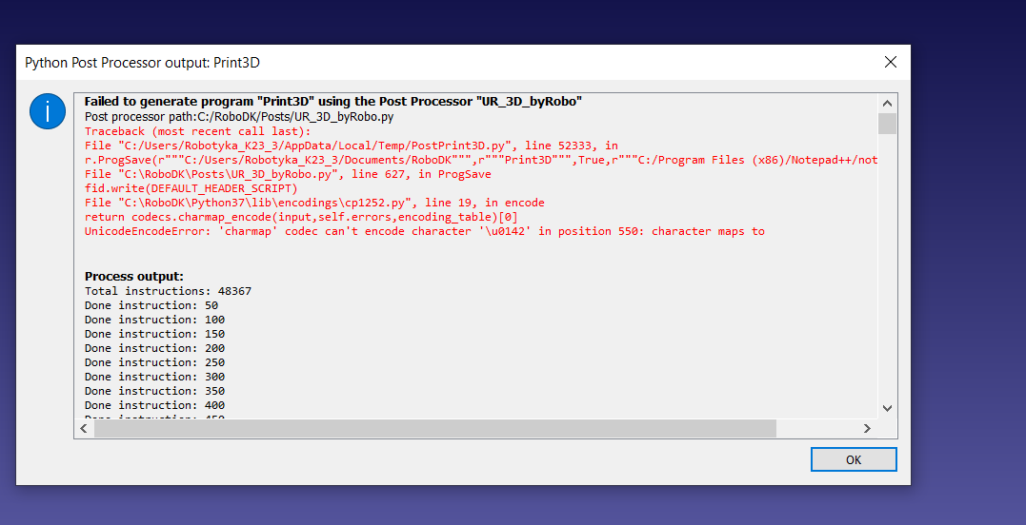Select the 'Traceback (most recent call last)' line
The height and width of the screenshot is (525, 1026).
point(197,131)
